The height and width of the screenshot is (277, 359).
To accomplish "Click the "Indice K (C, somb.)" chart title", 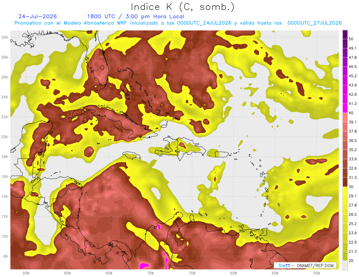I will (182, 7).
